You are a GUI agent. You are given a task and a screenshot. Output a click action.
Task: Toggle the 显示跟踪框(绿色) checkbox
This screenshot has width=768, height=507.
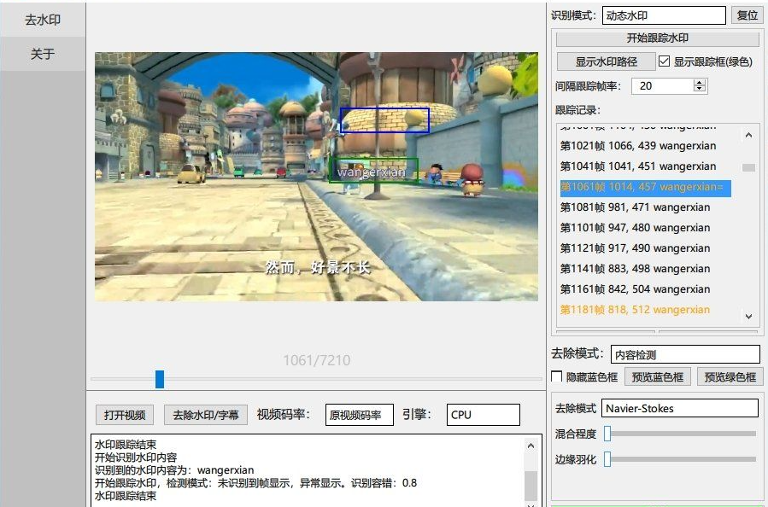click(x=664, y=61)
